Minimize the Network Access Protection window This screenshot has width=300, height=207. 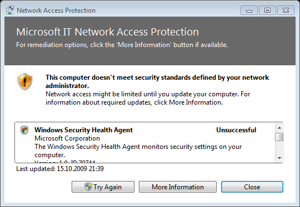pos(249,11)
